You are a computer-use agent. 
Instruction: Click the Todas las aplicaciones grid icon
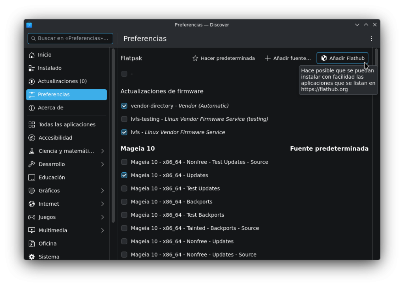[32, 125]
